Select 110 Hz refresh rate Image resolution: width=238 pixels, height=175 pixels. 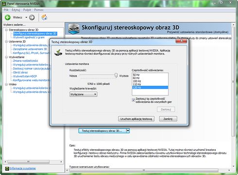(x=150, y=84)
